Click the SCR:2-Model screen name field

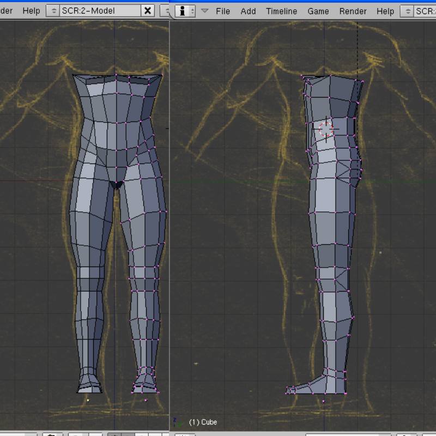(100, 11)
